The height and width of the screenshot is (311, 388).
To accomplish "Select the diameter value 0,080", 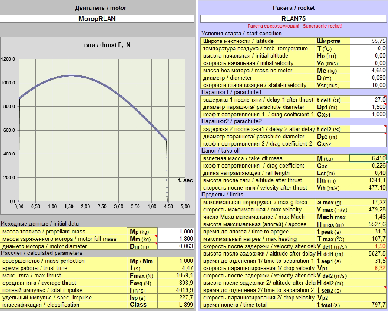I will coord(368,78).
